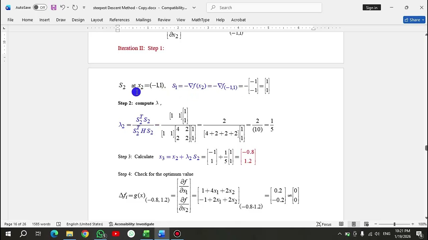Screen dimensions: 428x240
Task: Switch to Web Layout view
Action: point(366,224)
